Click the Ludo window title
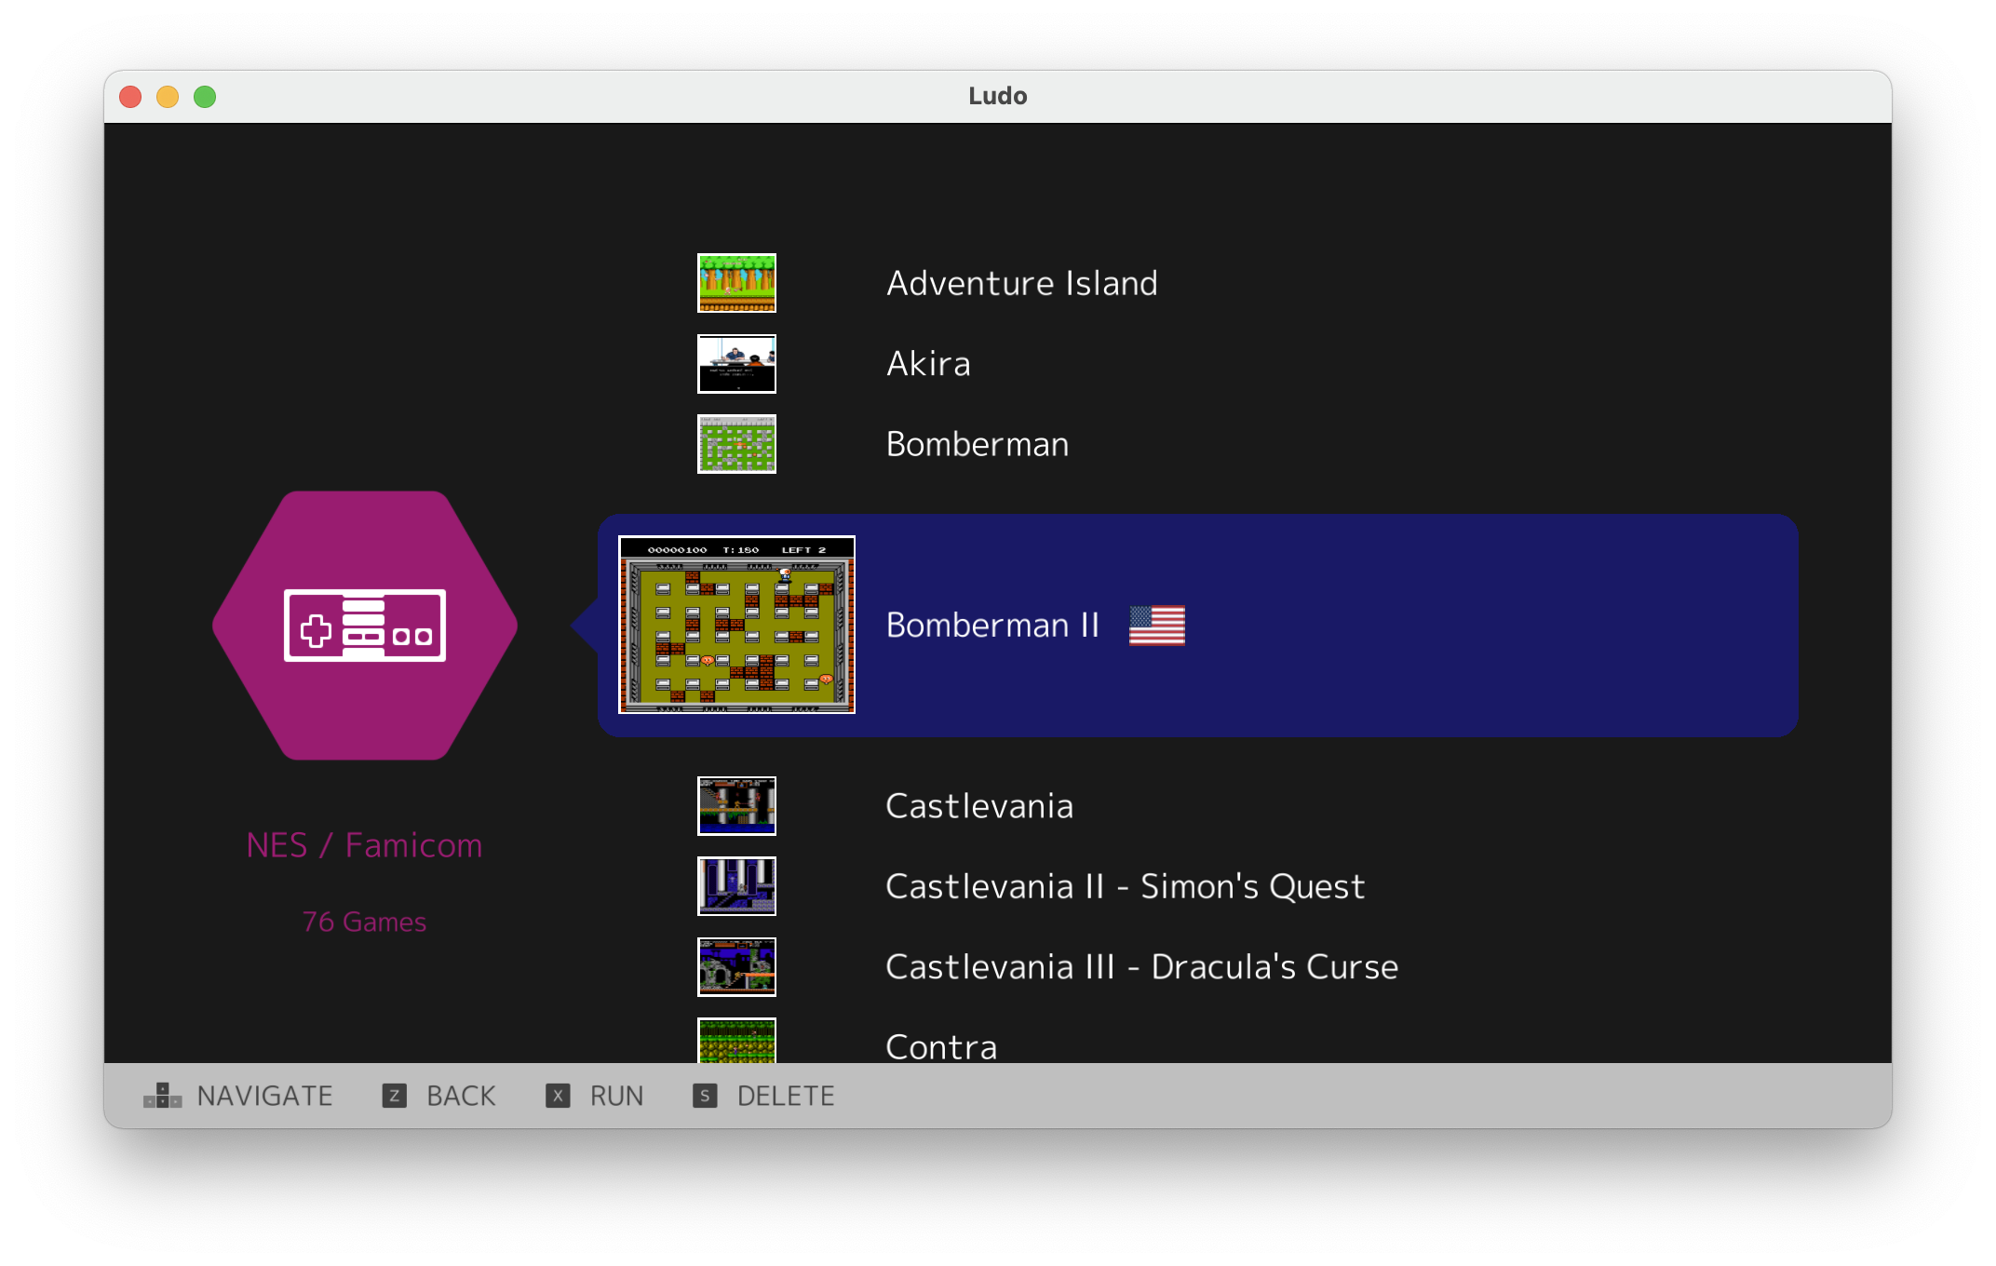The width and height of the screenshot is (1996, 1266). click(x=997, y=95)
